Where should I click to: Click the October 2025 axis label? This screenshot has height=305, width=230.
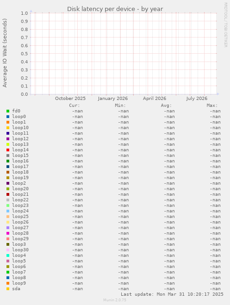point(70,99)
